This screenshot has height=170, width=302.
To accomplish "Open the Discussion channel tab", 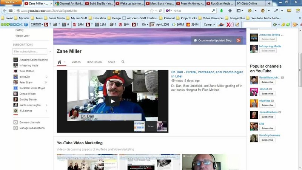I will (x=94, y=62).
